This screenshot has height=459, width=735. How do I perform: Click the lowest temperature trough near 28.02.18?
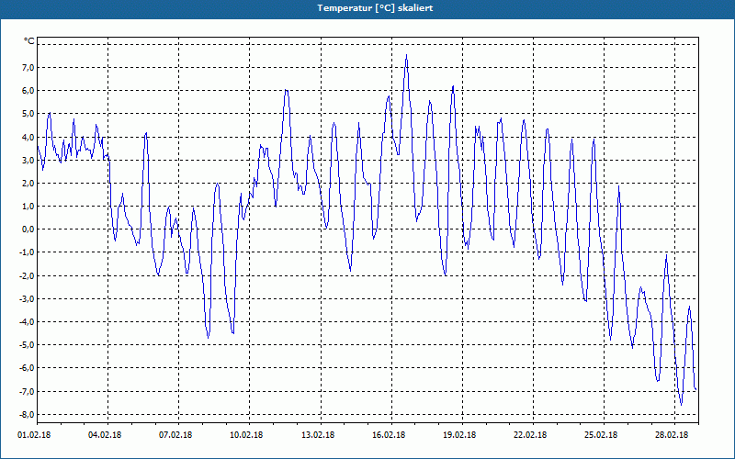coord(681,405)
